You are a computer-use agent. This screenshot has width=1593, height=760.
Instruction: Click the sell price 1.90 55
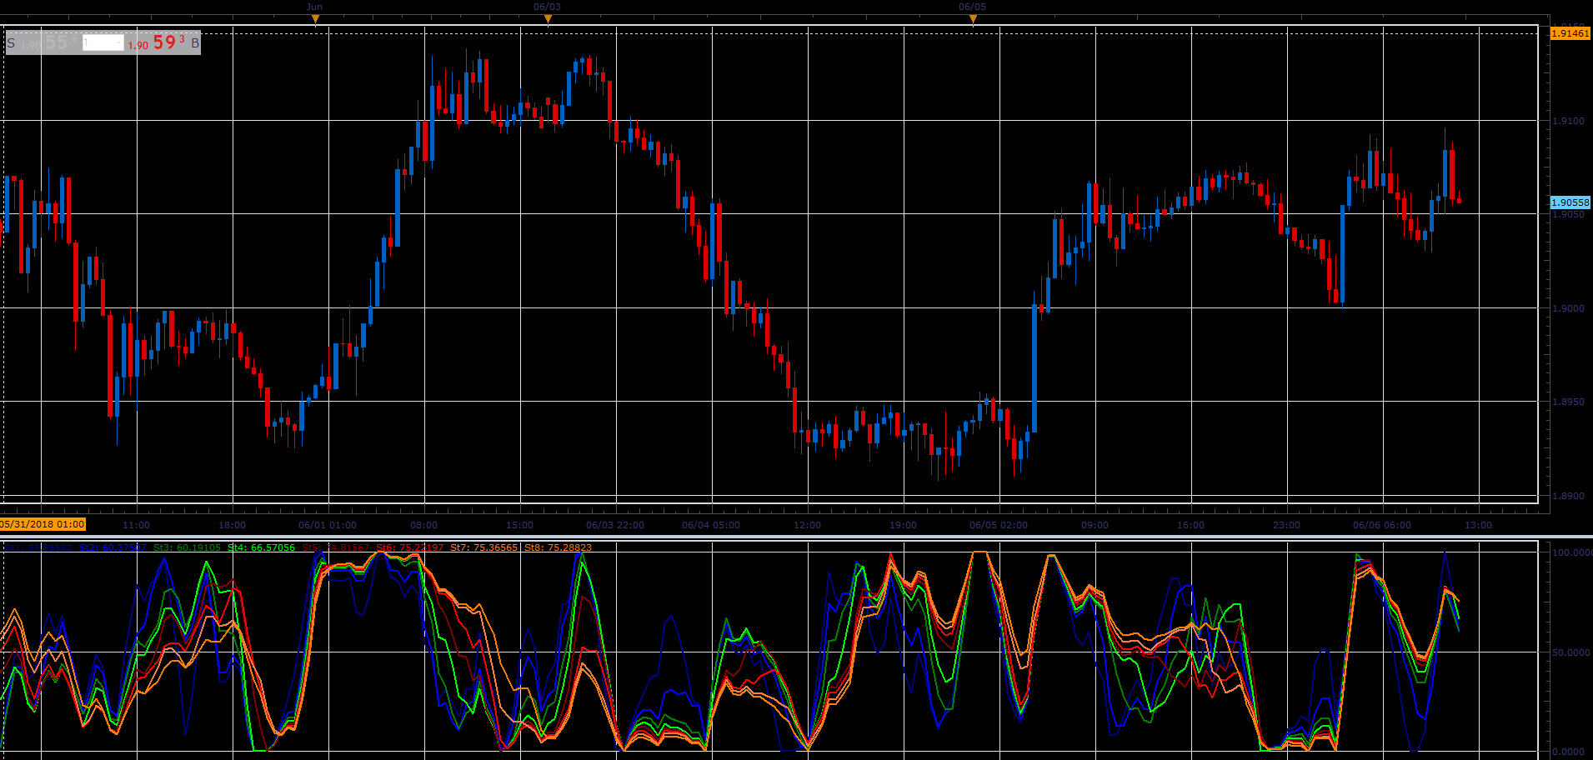point(49,42)
